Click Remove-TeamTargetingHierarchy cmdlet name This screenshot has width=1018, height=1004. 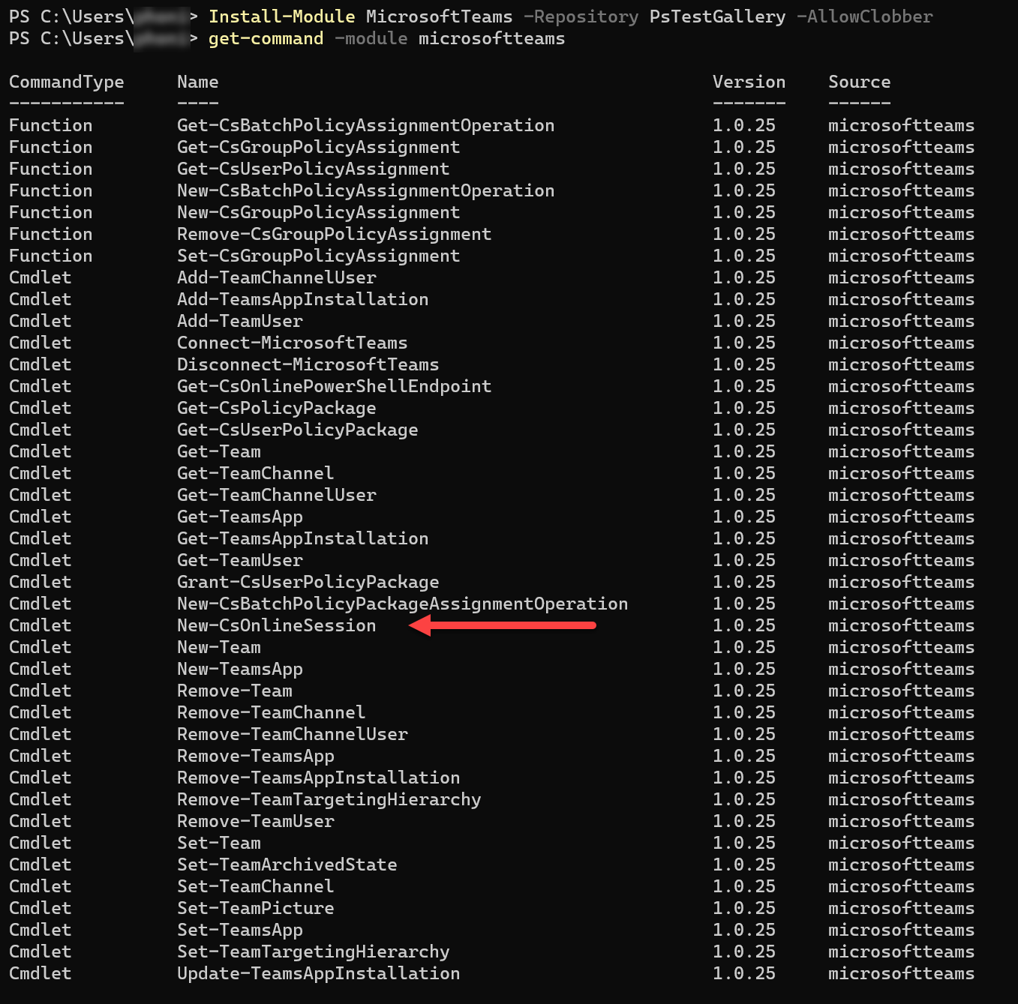coord(329,799)
